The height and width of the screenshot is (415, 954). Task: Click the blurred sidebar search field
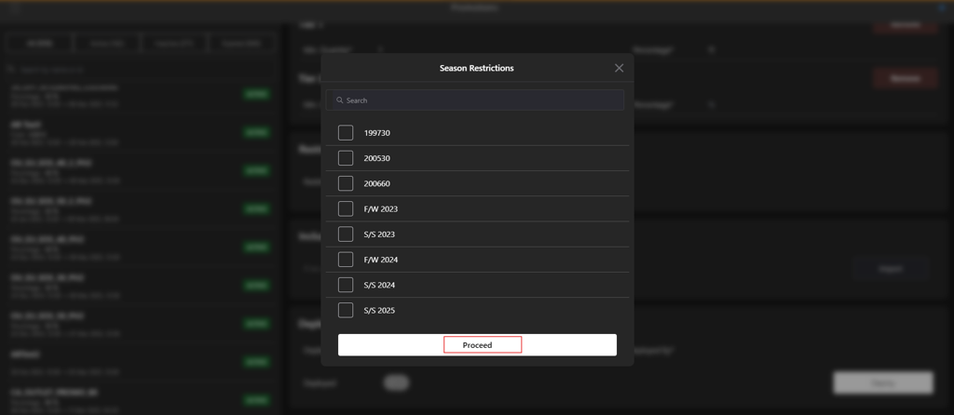(x=142, y=70)
